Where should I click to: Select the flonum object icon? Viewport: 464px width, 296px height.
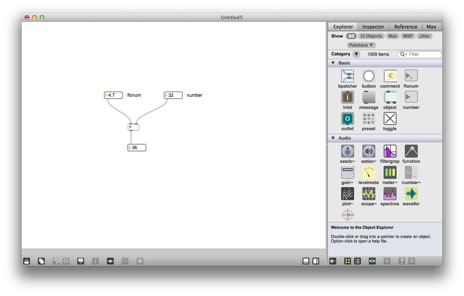point(411,76)
